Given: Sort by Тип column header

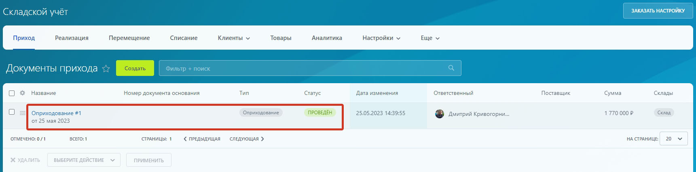Looking at the screenshot, I should tap(244, 93).
